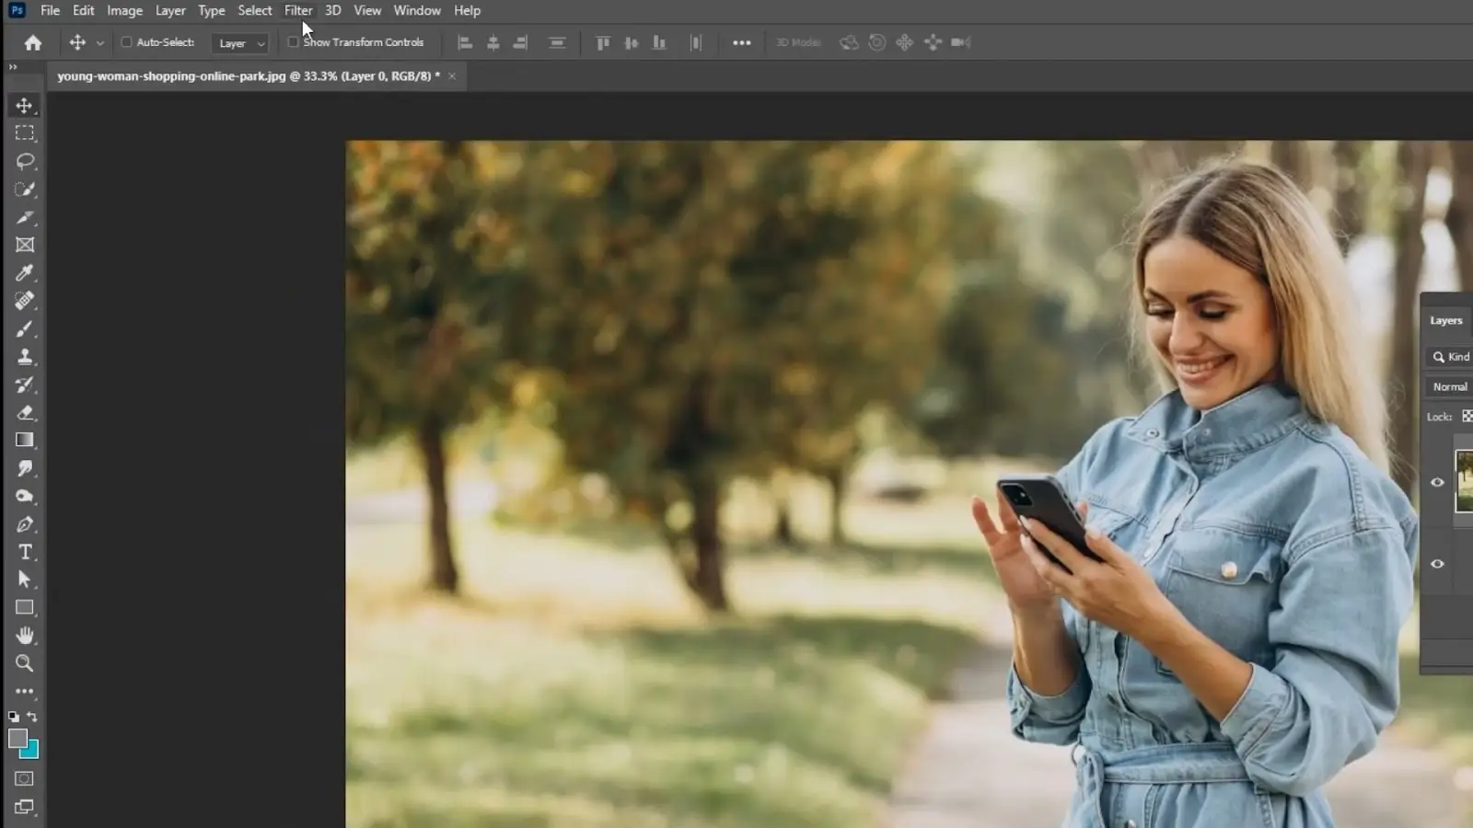Select the Brush tool
This screenshot has width=1473, height=828.
tap(25, 328)
